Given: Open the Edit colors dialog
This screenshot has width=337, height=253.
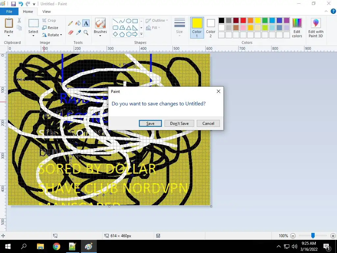Looking at the screenshot, I should 297,28.
